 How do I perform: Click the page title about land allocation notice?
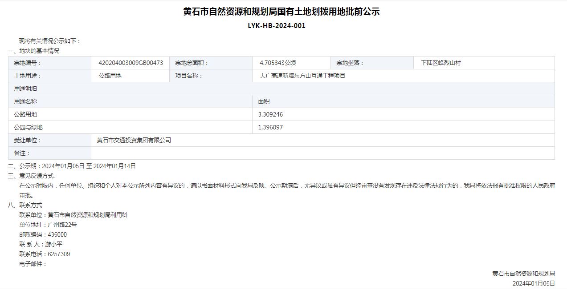pos(281,12)
